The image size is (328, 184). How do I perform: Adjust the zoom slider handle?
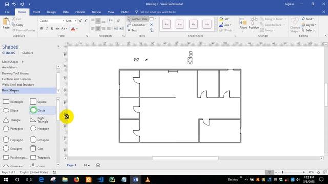tap(282, 172)
